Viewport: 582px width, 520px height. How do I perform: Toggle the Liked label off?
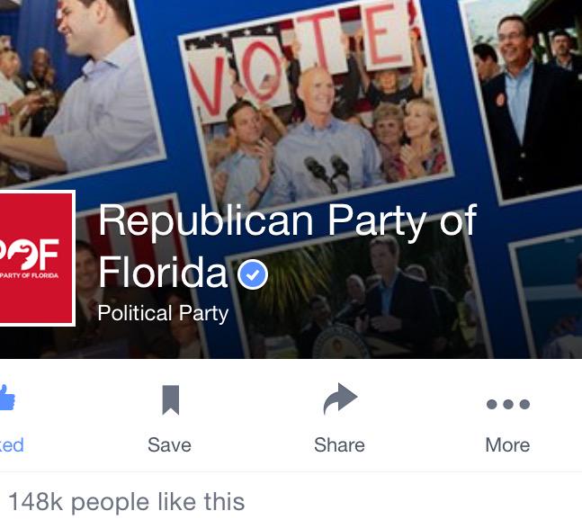tap(11, 444)
